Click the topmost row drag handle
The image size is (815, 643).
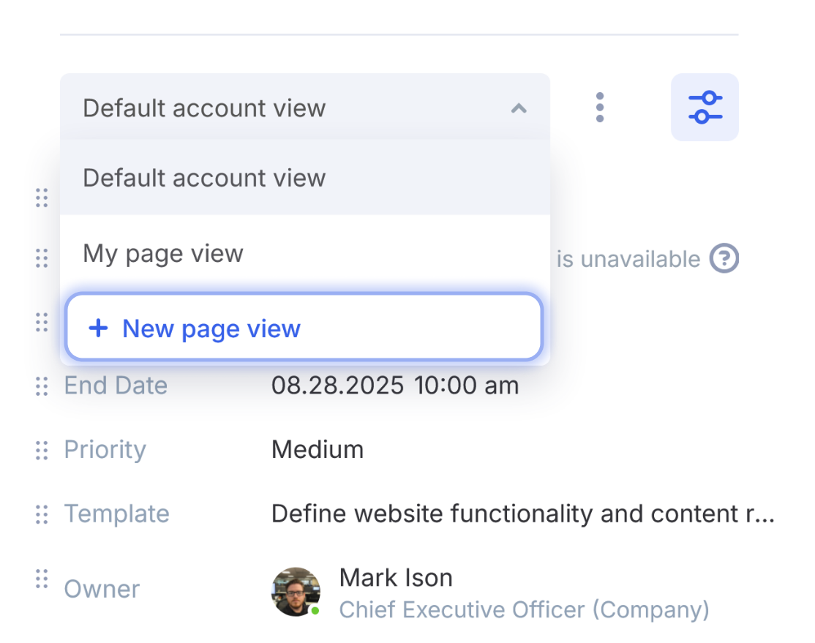click(x=42, y=198)
